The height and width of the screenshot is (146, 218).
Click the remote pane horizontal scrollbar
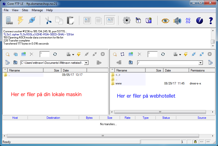pos(160,112)
